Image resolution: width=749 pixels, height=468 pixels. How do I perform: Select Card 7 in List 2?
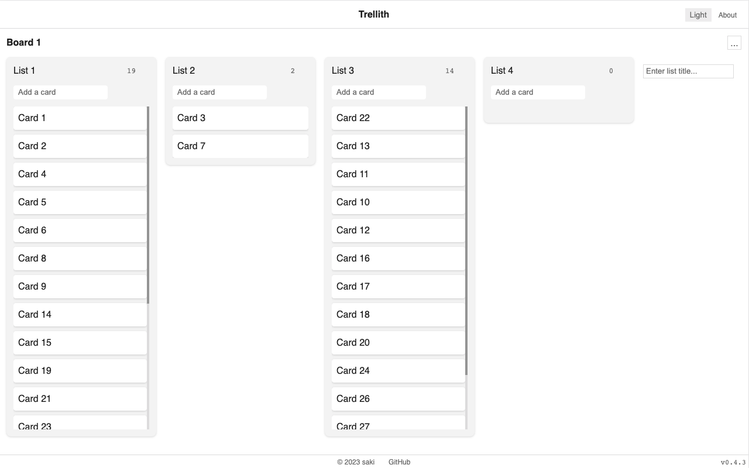[x=240, y=146]
